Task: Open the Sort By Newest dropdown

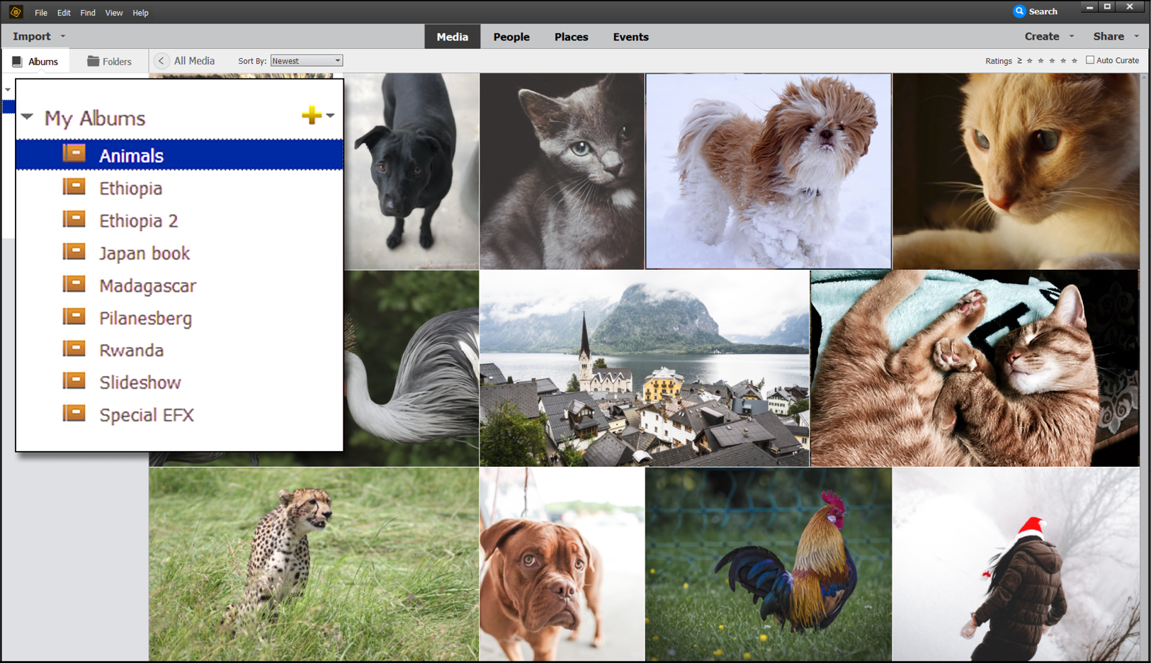Action: click(x=307, y=61)
